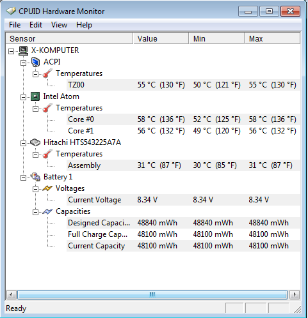Click the X-KOMPUTER computer icon
This screenshot has width=308, height=318.
(x=23, y=50)
